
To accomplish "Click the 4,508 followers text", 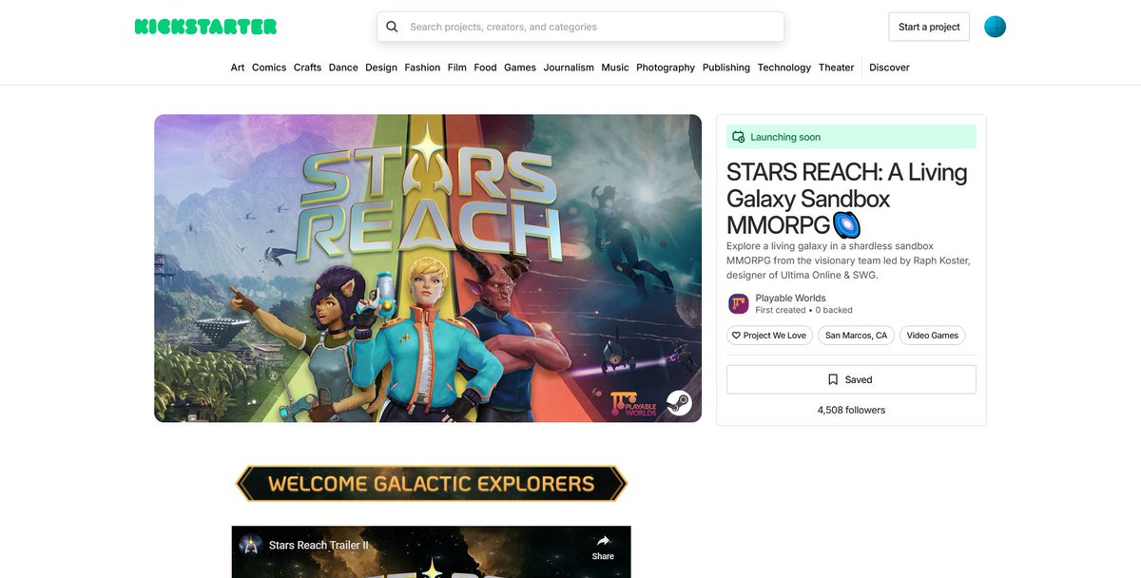I will 851,410.
